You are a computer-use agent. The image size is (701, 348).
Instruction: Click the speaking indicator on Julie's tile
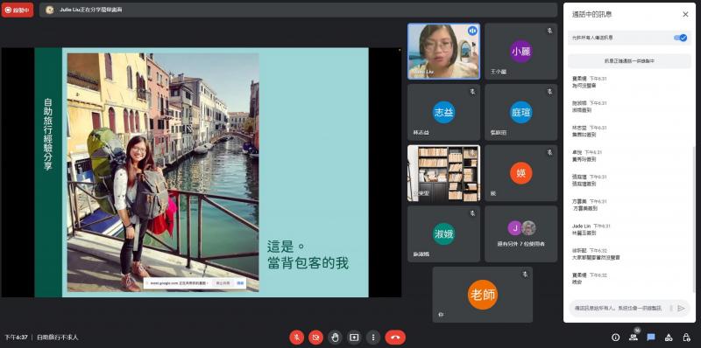point(472,31)
